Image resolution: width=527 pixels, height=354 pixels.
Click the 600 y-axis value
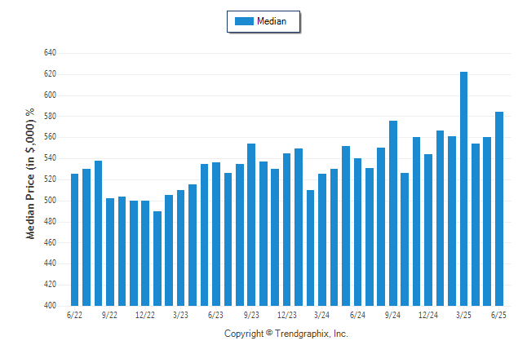click(50, 95)
